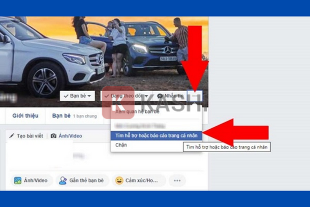Click inside the post composer text area
Viewport: 310px width, 207px height.
(103, 155)
